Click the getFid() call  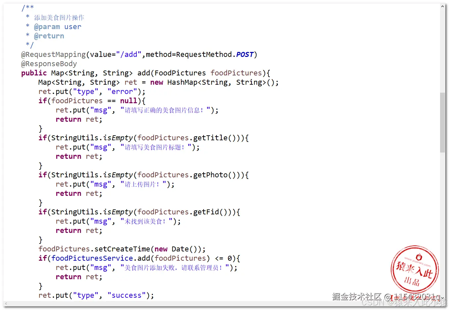pos(210,212)
